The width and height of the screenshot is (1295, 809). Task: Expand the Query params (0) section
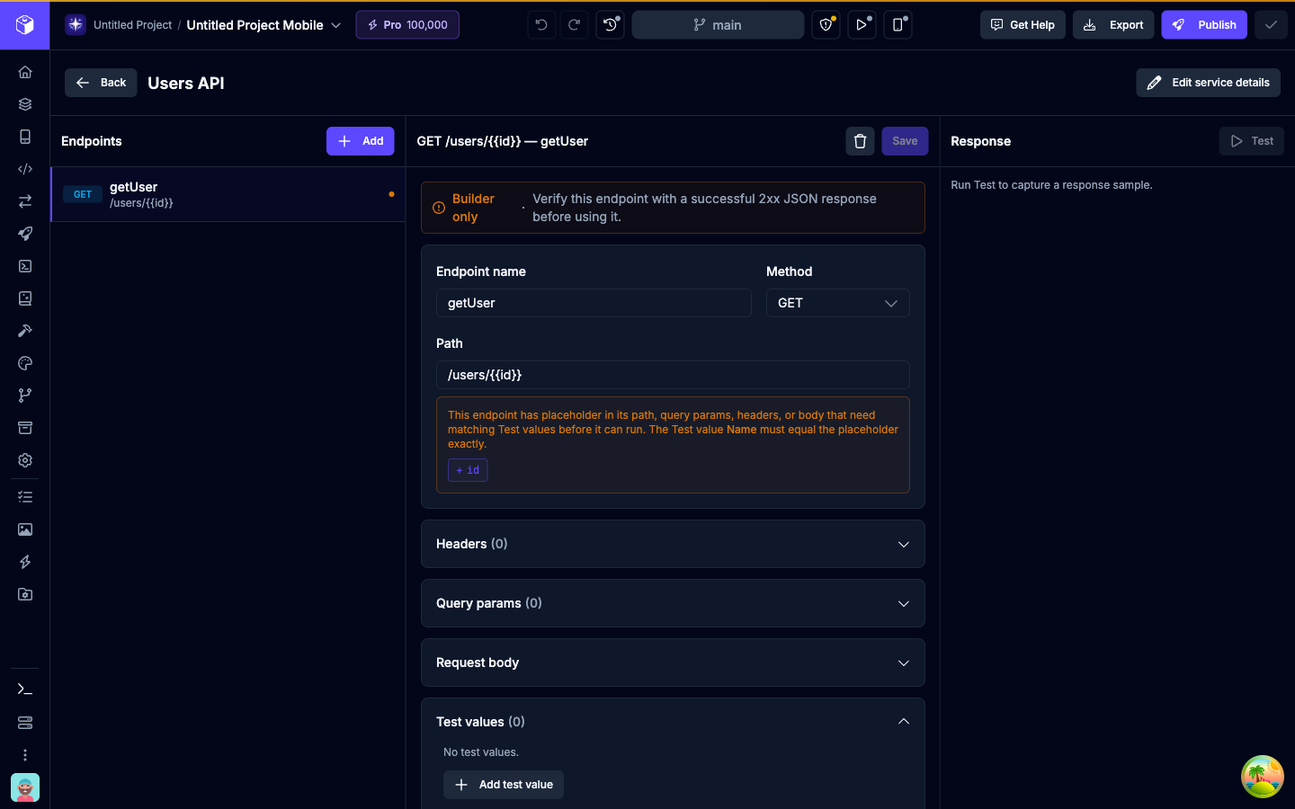pos(673,603)
